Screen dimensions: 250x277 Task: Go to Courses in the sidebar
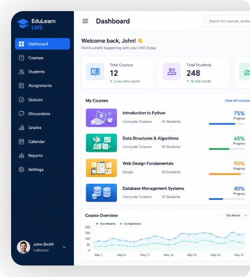click(x=36, y=58)
